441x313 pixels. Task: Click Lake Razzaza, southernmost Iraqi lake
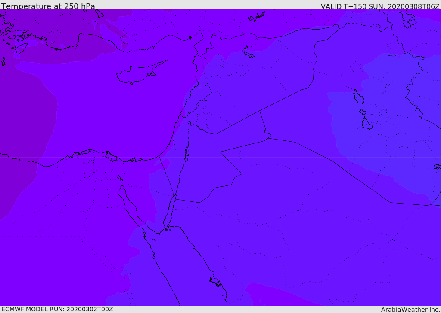click(366, 124)
